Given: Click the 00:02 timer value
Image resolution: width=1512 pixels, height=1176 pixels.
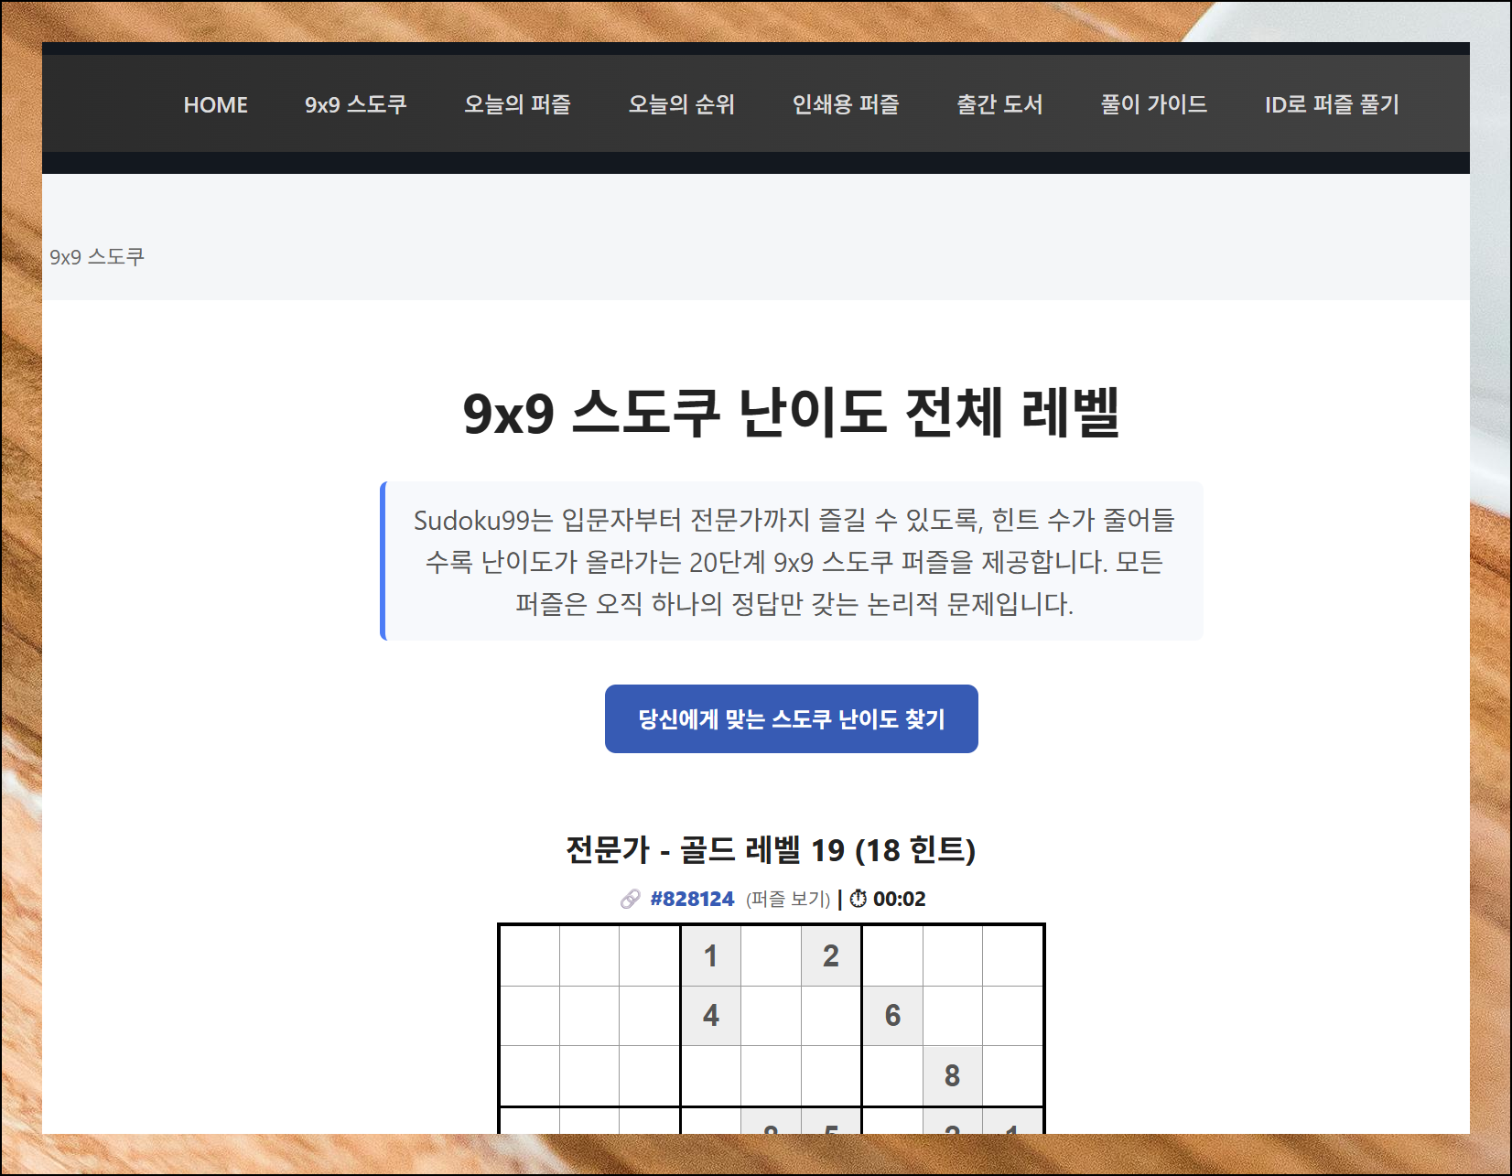Looking at the screenshot, I should point(899,899).
